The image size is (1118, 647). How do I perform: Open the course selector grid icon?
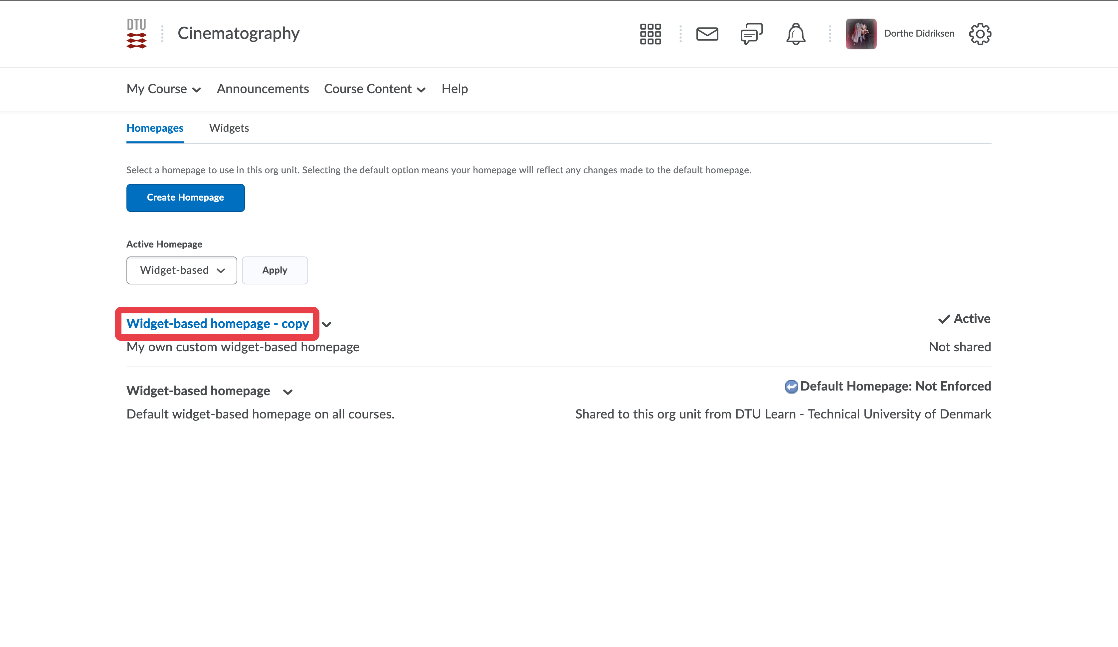point(650,34)
